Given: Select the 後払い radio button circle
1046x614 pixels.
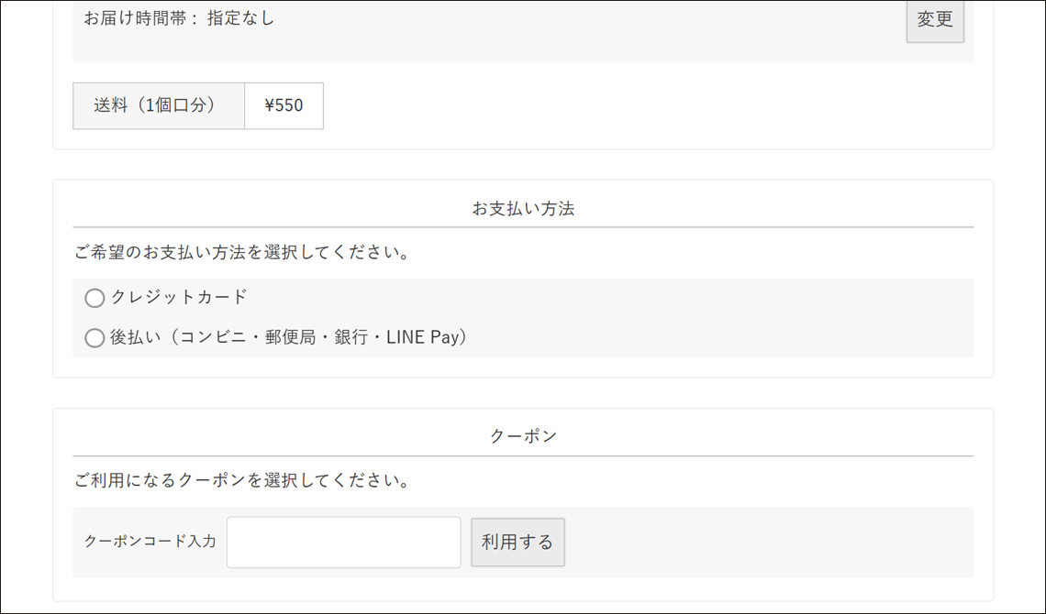Looking at the screenshot, I should [x=95, y=338].
